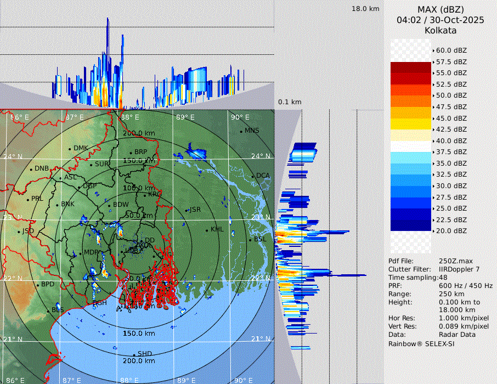Viewport: 497px width, 384px height.
Task: Click the Rainbow SELEX-SI text
Action: point(421,343)
